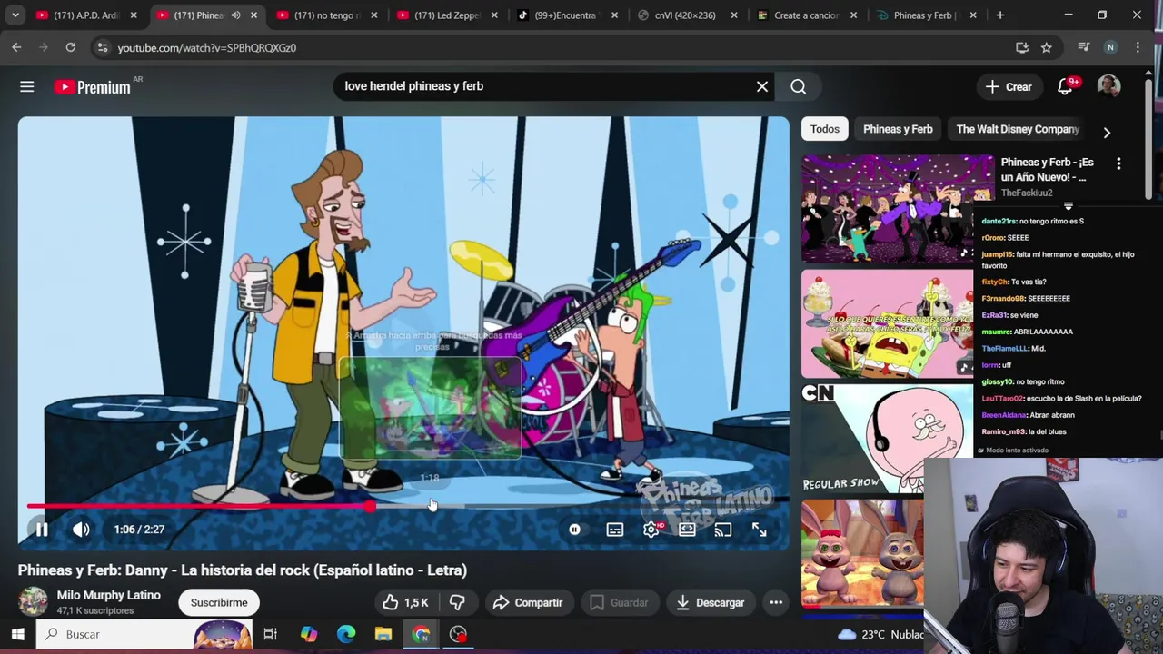Open player settings gear
Viewport: 1163px width, 654px height.
(651, 530)
